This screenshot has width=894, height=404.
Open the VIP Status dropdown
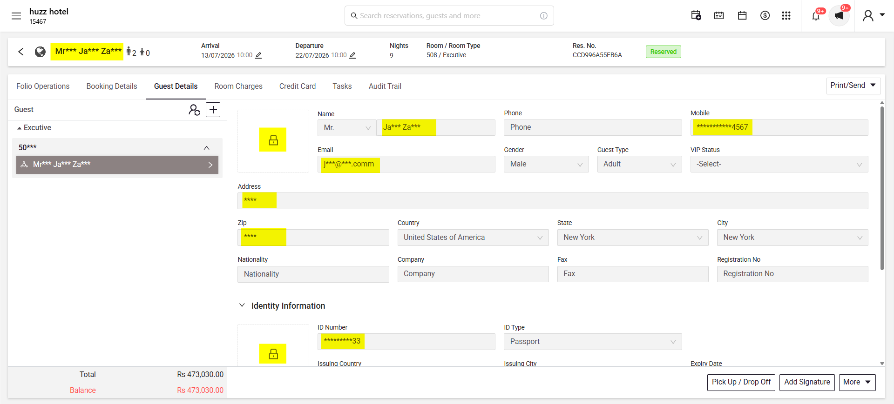[779, 164]
